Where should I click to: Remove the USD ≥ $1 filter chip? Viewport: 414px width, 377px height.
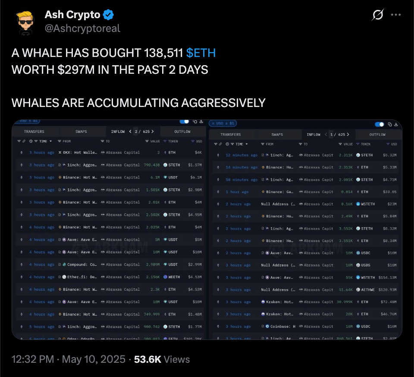pos(213,124)
